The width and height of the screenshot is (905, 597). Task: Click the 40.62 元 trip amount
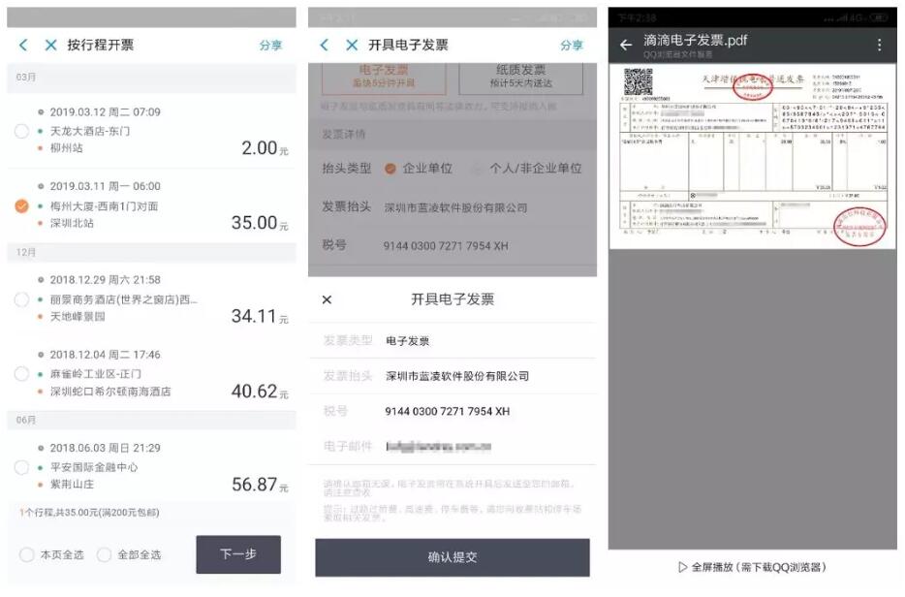click(x=260, y=392)
